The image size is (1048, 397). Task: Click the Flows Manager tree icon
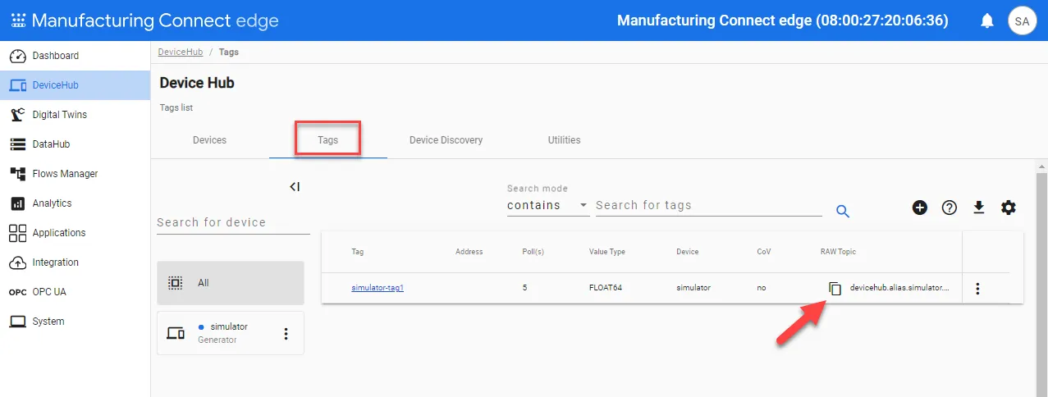click(x=17, y=174)
